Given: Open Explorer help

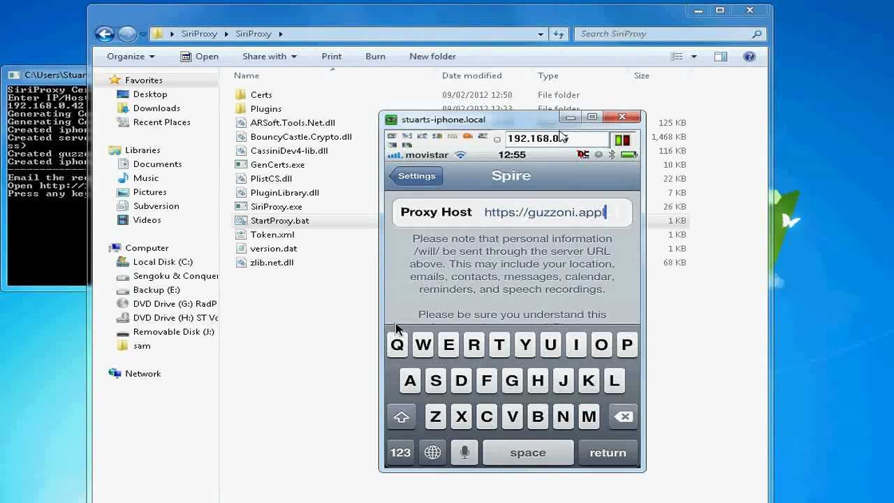Looking at the screenshot, I should 749,57.
